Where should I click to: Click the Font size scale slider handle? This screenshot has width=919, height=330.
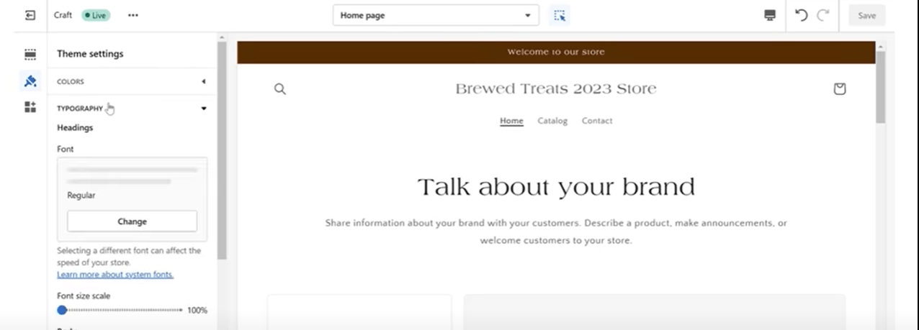62,310
